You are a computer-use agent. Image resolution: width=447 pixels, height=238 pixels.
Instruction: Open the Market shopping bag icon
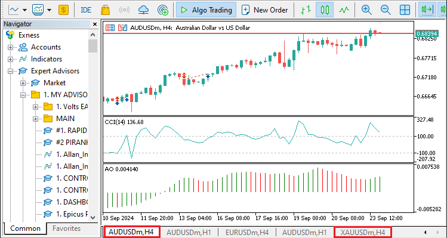coord(105,10)
